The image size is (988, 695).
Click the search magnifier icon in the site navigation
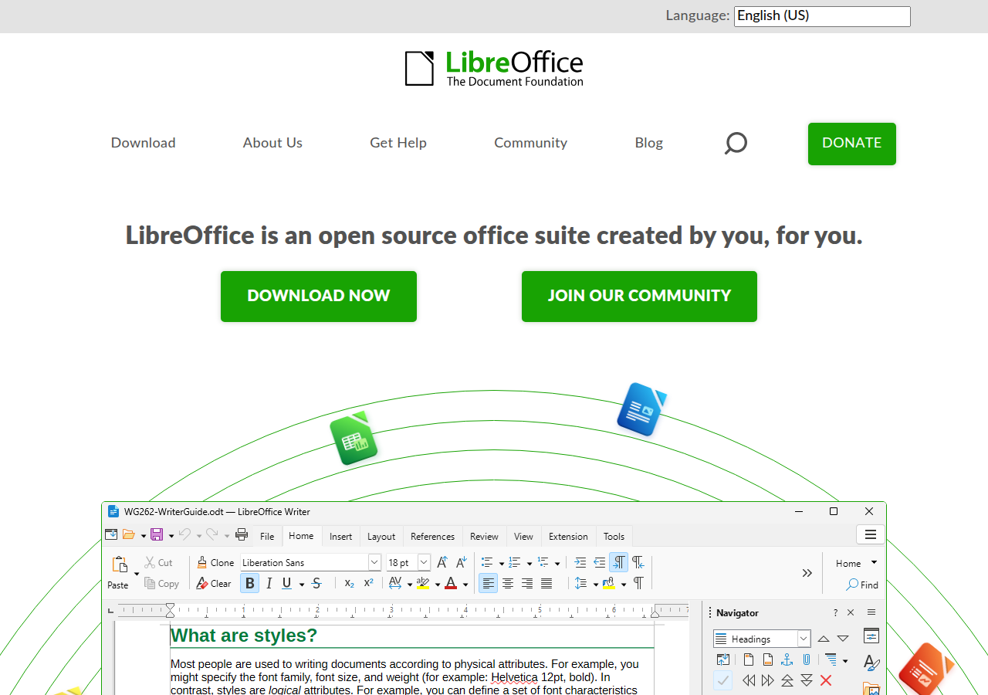point(736,143)
